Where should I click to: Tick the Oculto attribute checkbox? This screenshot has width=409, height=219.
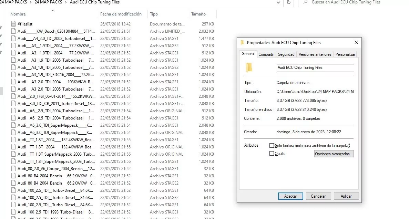point(272,154)
